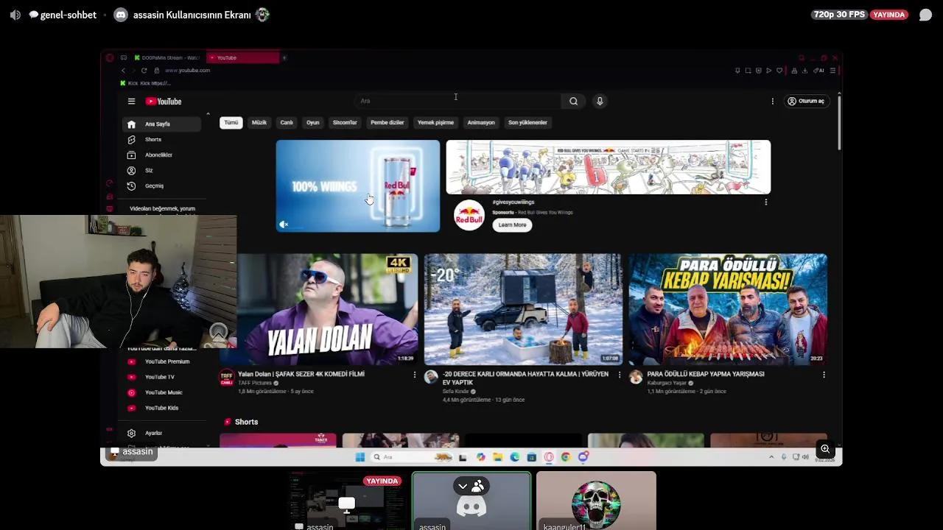This screenshot has height=530, width=943.
Task: Open the Red Bull channel avatar
Action: [469, 215]
